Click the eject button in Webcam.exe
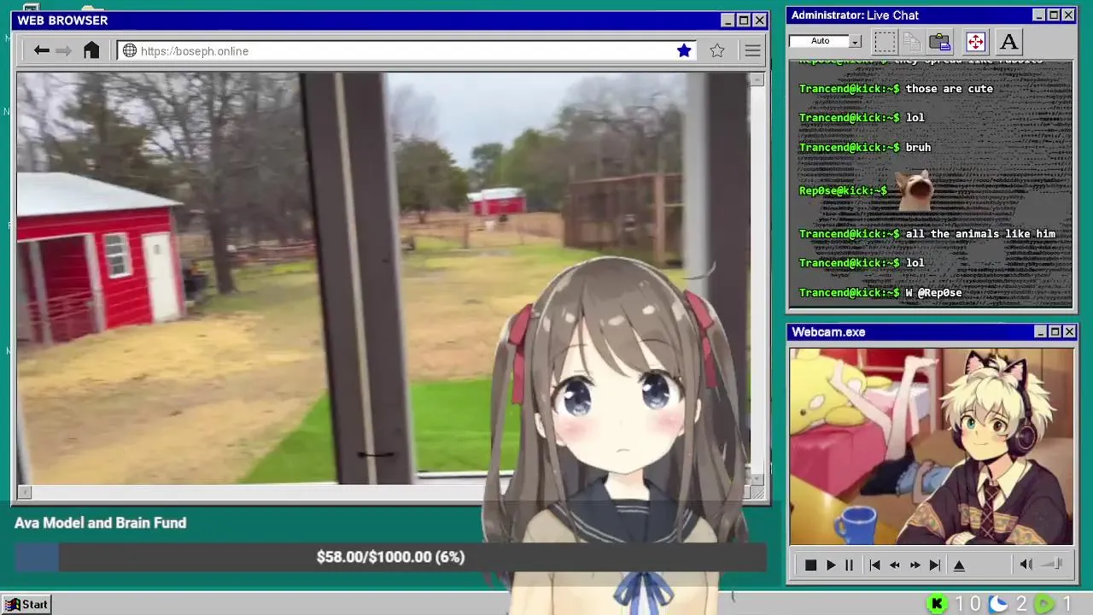This screenshot has height=615, width=1093. point(959,565)
